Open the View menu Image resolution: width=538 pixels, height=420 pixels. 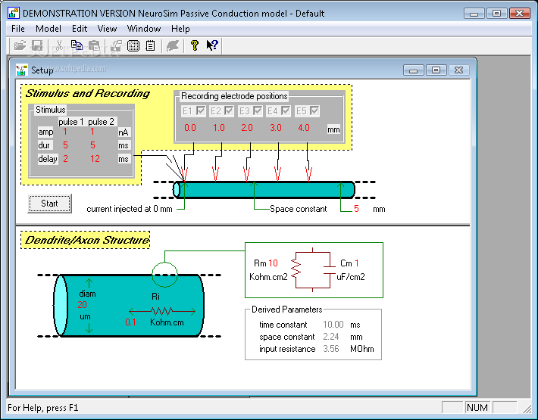107,29
